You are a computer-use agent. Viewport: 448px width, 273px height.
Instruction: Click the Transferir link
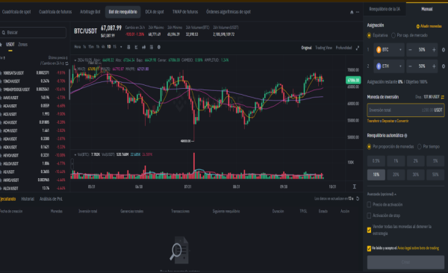373,121
